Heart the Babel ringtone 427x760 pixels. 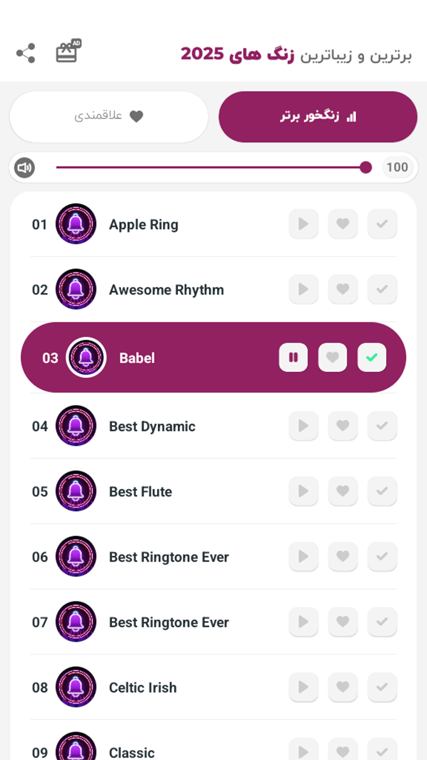tap(333, 357)
